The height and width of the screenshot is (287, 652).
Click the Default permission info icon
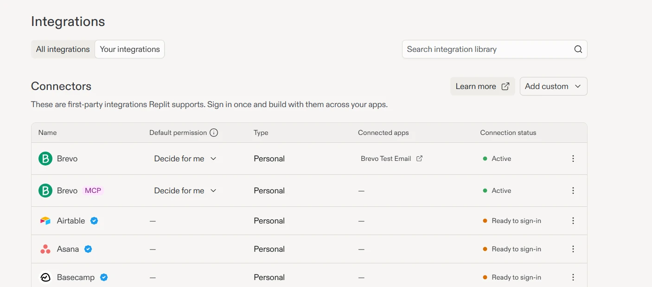(x=214, y=133)
